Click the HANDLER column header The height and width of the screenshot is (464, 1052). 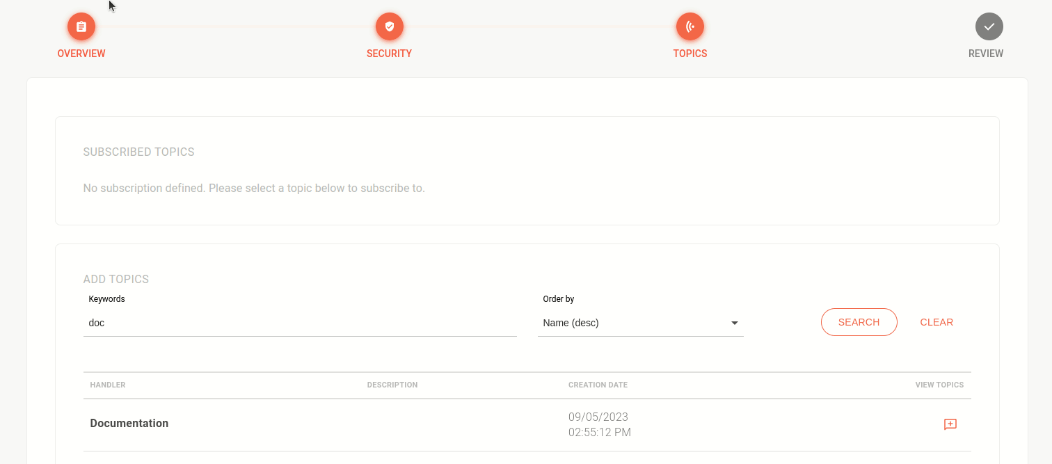[x=107, y=385]
